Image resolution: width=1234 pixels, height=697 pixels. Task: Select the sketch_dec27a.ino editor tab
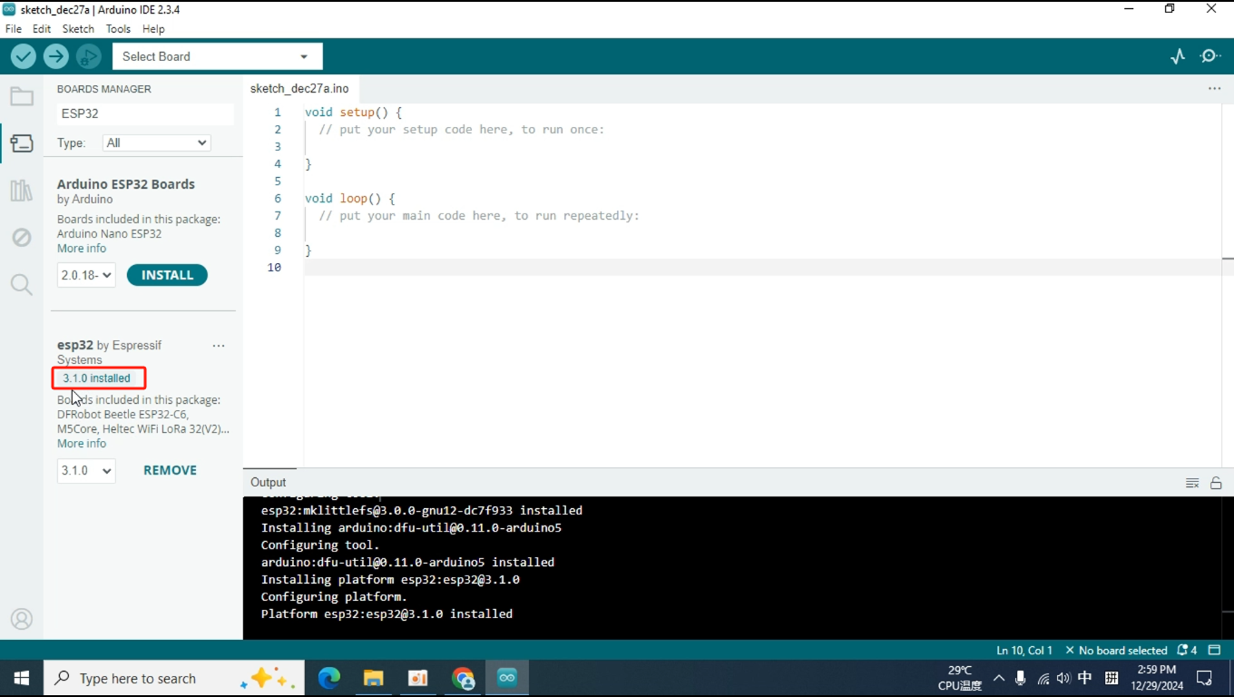point(299,89)
